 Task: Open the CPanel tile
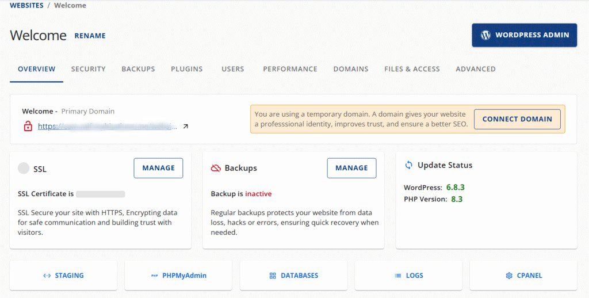tap(523, 276)
